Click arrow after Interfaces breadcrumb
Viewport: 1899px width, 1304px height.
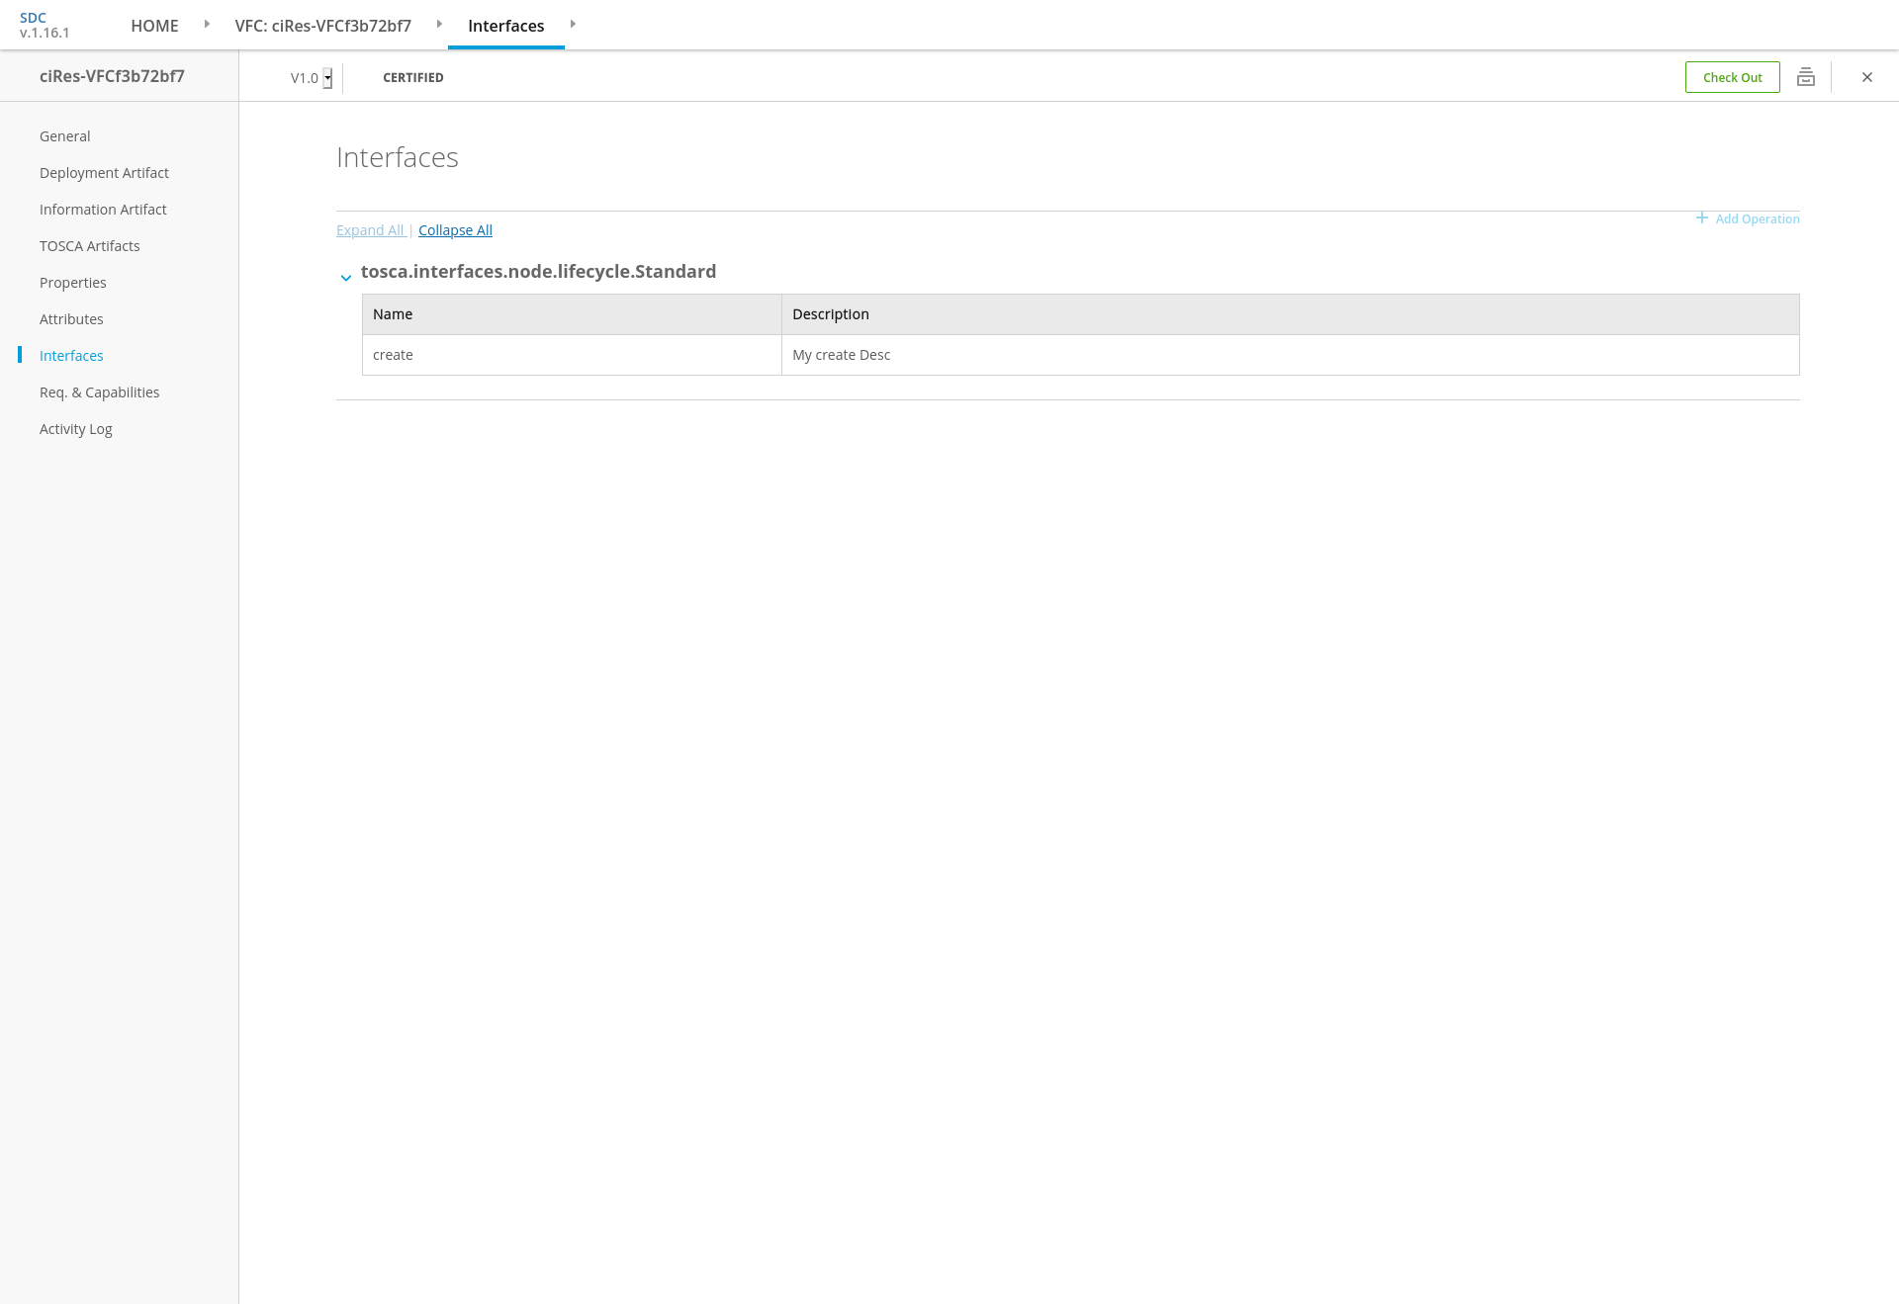click(573, 24)
